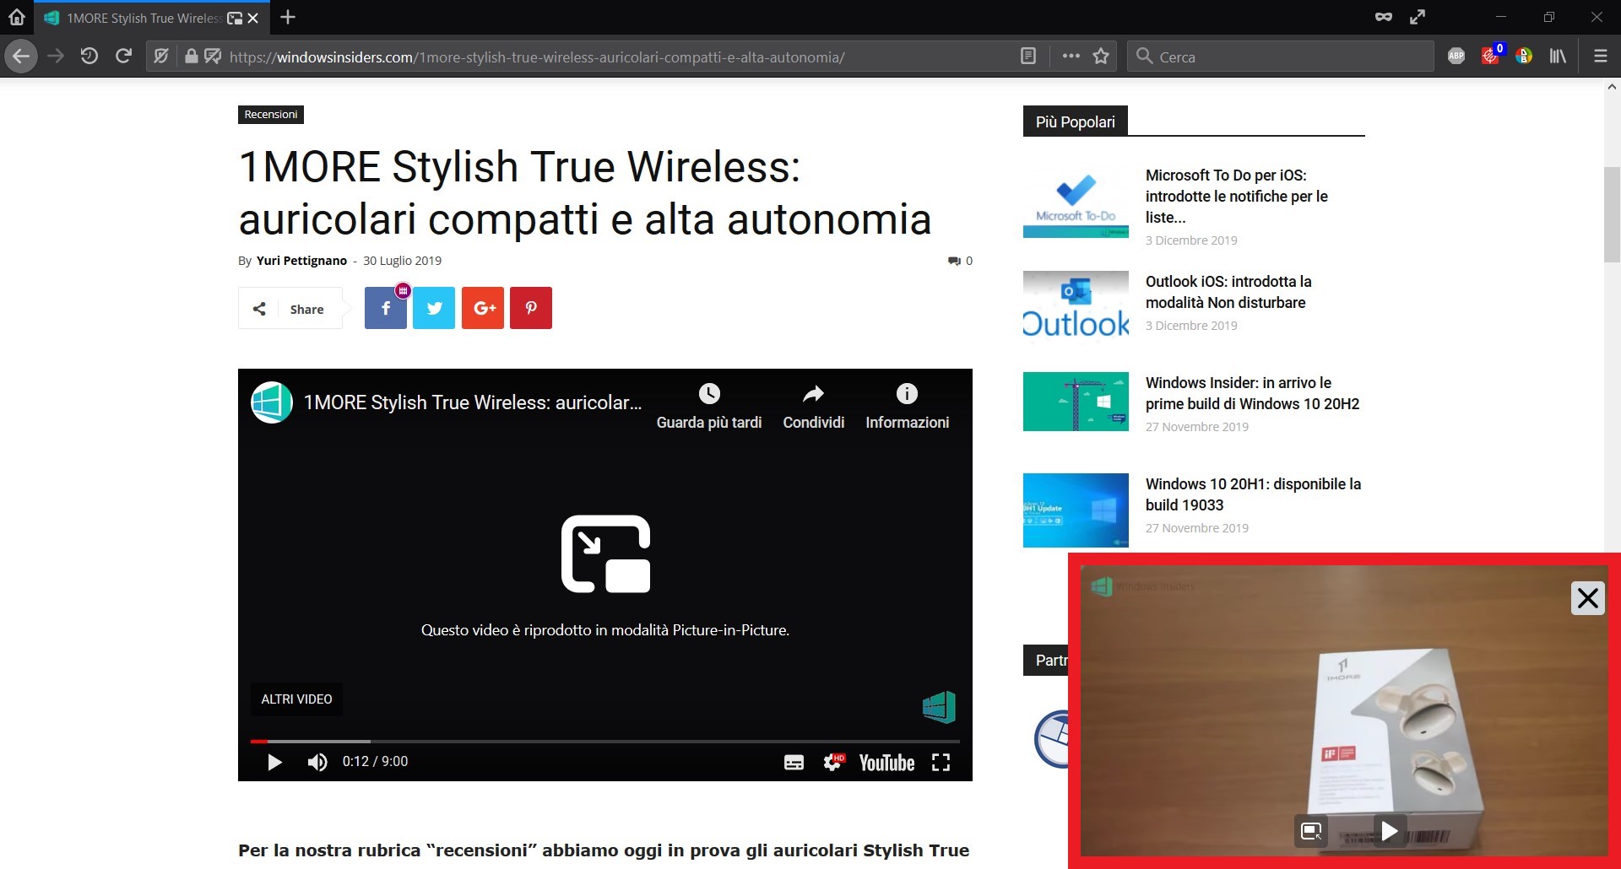The image size is (1621, 869).
Task: Toggle subtitles in the video player
Action: pos(794,763)
